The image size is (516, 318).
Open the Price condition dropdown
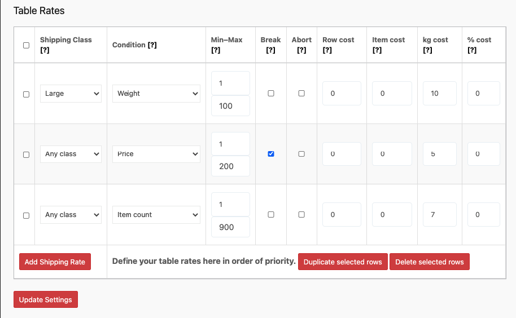[x=156, y=154]
